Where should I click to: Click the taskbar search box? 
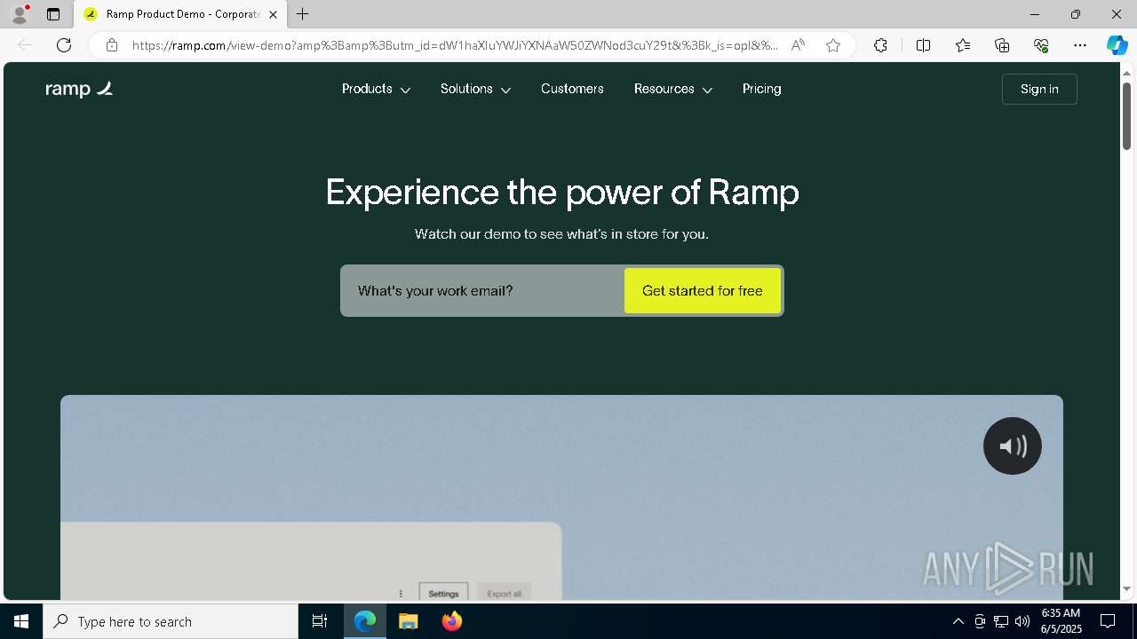click(171, 621)
